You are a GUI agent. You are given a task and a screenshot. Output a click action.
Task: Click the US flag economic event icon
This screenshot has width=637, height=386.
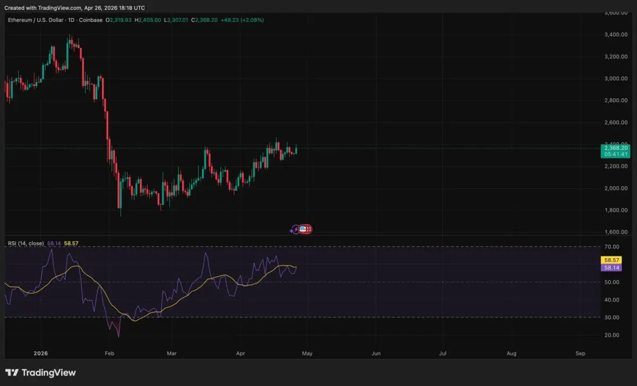pyautogui.click(x=303, y=229)
